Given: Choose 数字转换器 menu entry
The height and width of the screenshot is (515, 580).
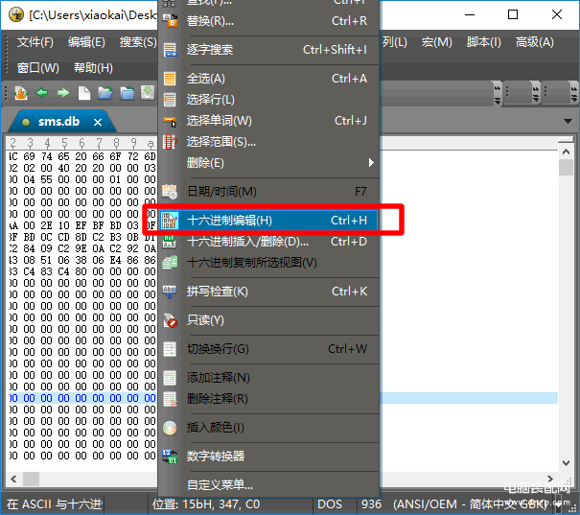Looking at the screenshot, I should (269, 456).
